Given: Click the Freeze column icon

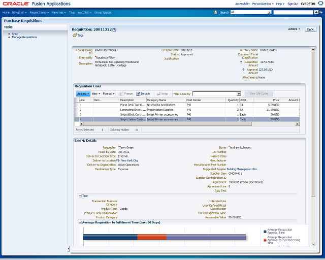Looking at the screenshot, I should (x=121, y=94).
